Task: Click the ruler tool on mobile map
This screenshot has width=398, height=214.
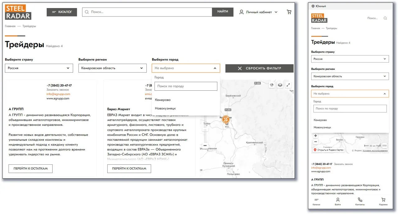Action: coord(384,145)
